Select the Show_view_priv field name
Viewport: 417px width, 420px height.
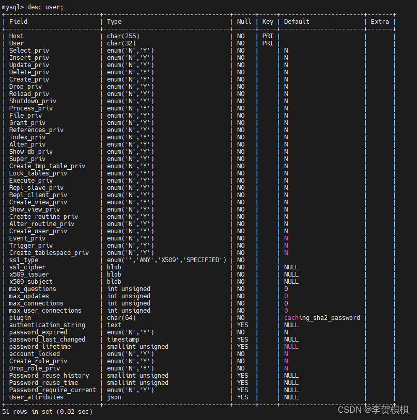[x=35, y=209]
